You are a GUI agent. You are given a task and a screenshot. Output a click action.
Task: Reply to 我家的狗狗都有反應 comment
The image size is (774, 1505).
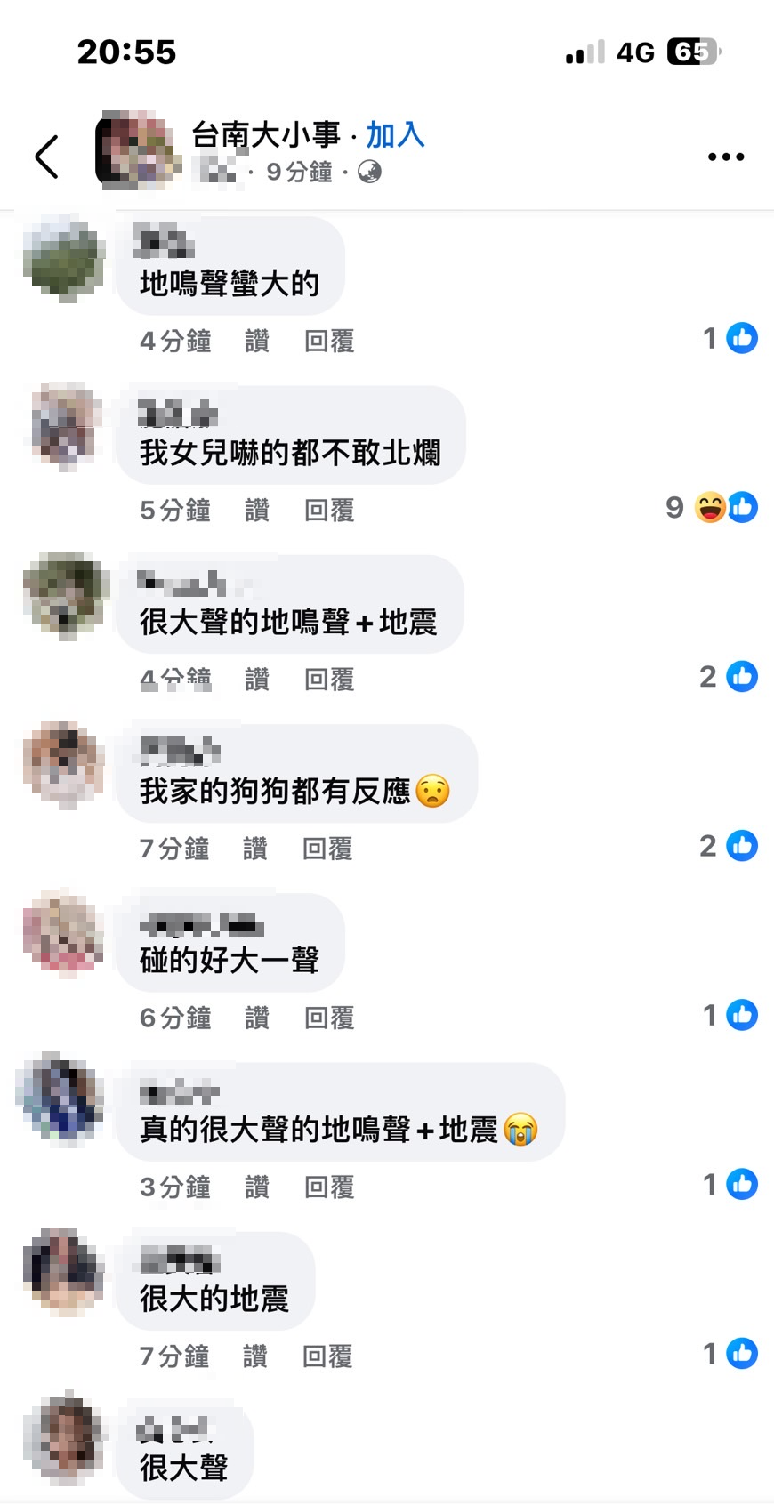(327, 849)
